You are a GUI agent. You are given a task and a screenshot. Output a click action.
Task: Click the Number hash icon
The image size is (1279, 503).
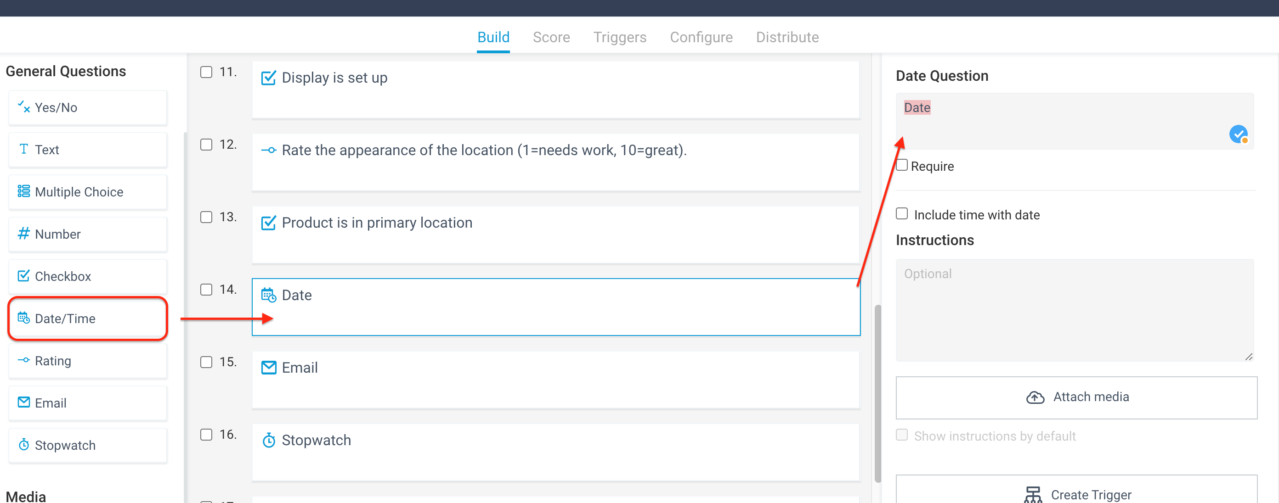coord(23,233)
